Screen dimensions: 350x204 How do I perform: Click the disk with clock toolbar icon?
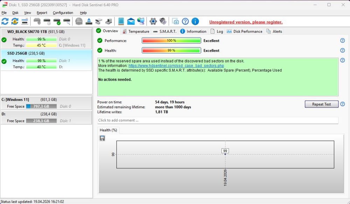(x=47, y=21)
